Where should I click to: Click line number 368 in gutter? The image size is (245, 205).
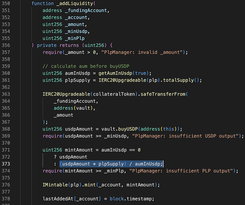6,129
